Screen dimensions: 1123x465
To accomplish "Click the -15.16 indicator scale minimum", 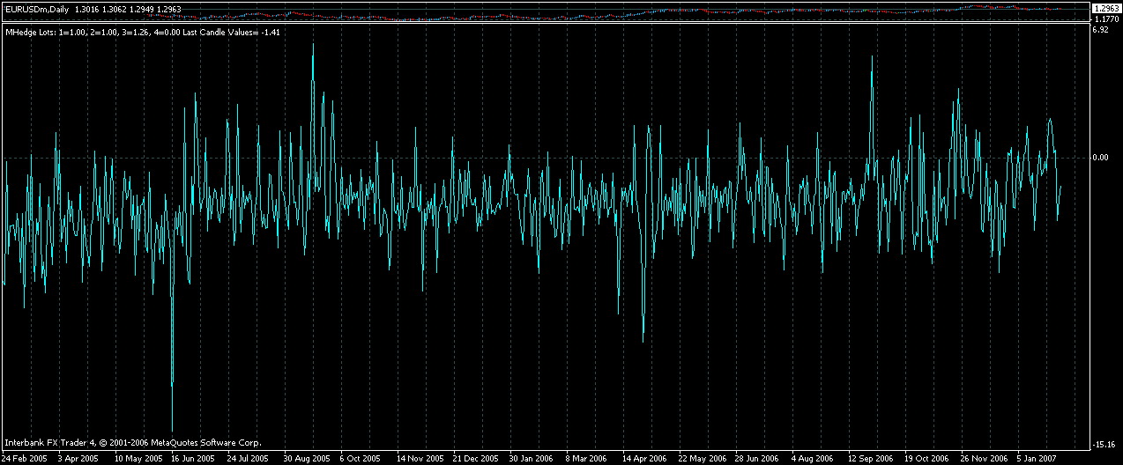I will coord(1104,444).
